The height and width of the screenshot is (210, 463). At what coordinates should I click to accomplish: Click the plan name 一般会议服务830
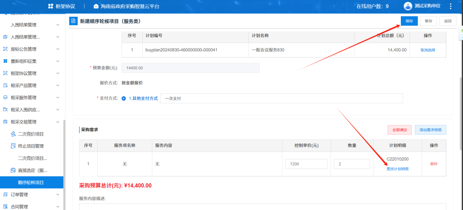click(268, 50)
